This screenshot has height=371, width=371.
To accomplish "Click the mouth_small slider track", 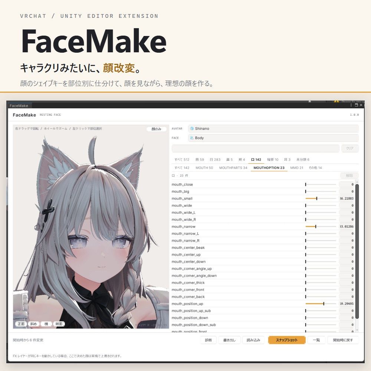I will pyautogui.click(x=321, y=198).
